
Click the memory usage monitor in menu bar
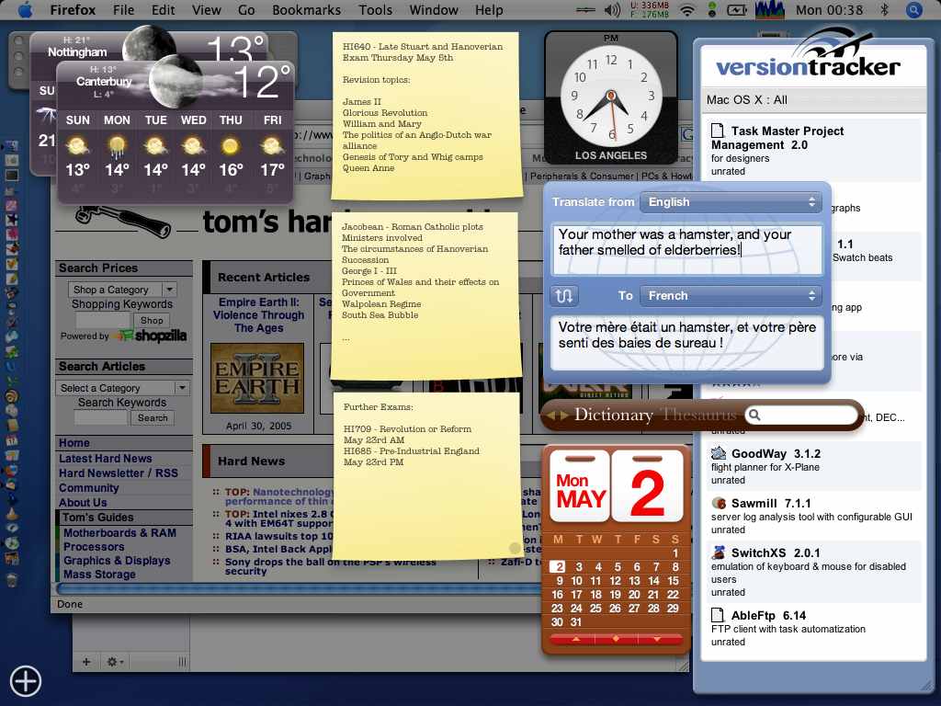[x=650, y=9]
